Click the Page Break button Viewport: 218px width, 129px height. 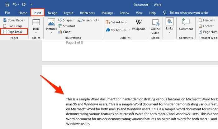pyautogui.click(x=14, y=32)
